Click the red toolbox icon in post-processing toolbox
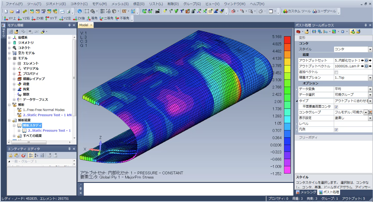 click(x=298, y=32)
